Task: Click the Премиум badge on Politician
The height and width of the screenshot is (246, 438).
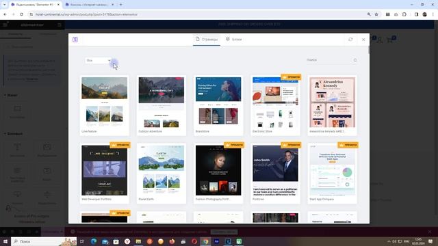Action: point(291,145)
